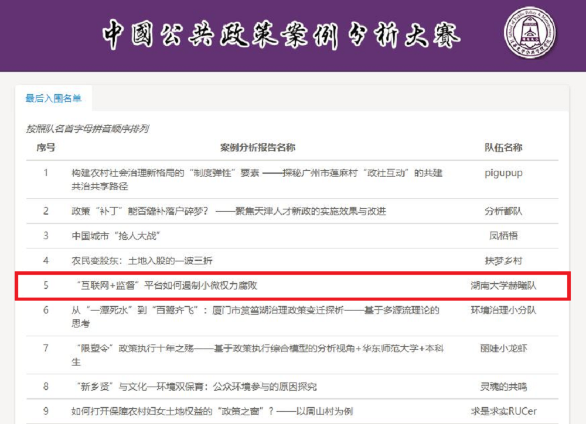Click team name 灵魂的共鸣
586x424 pixels.
[503, 387]
